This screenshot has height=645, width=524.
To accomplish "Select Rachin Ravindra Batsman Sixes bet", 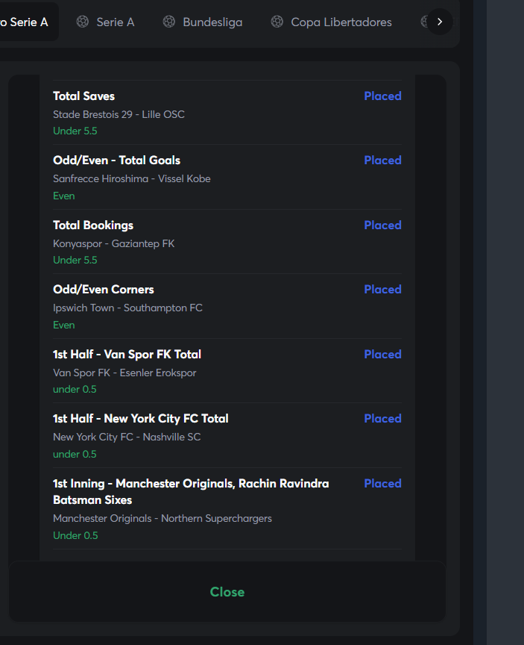I will tap(191, 491).
